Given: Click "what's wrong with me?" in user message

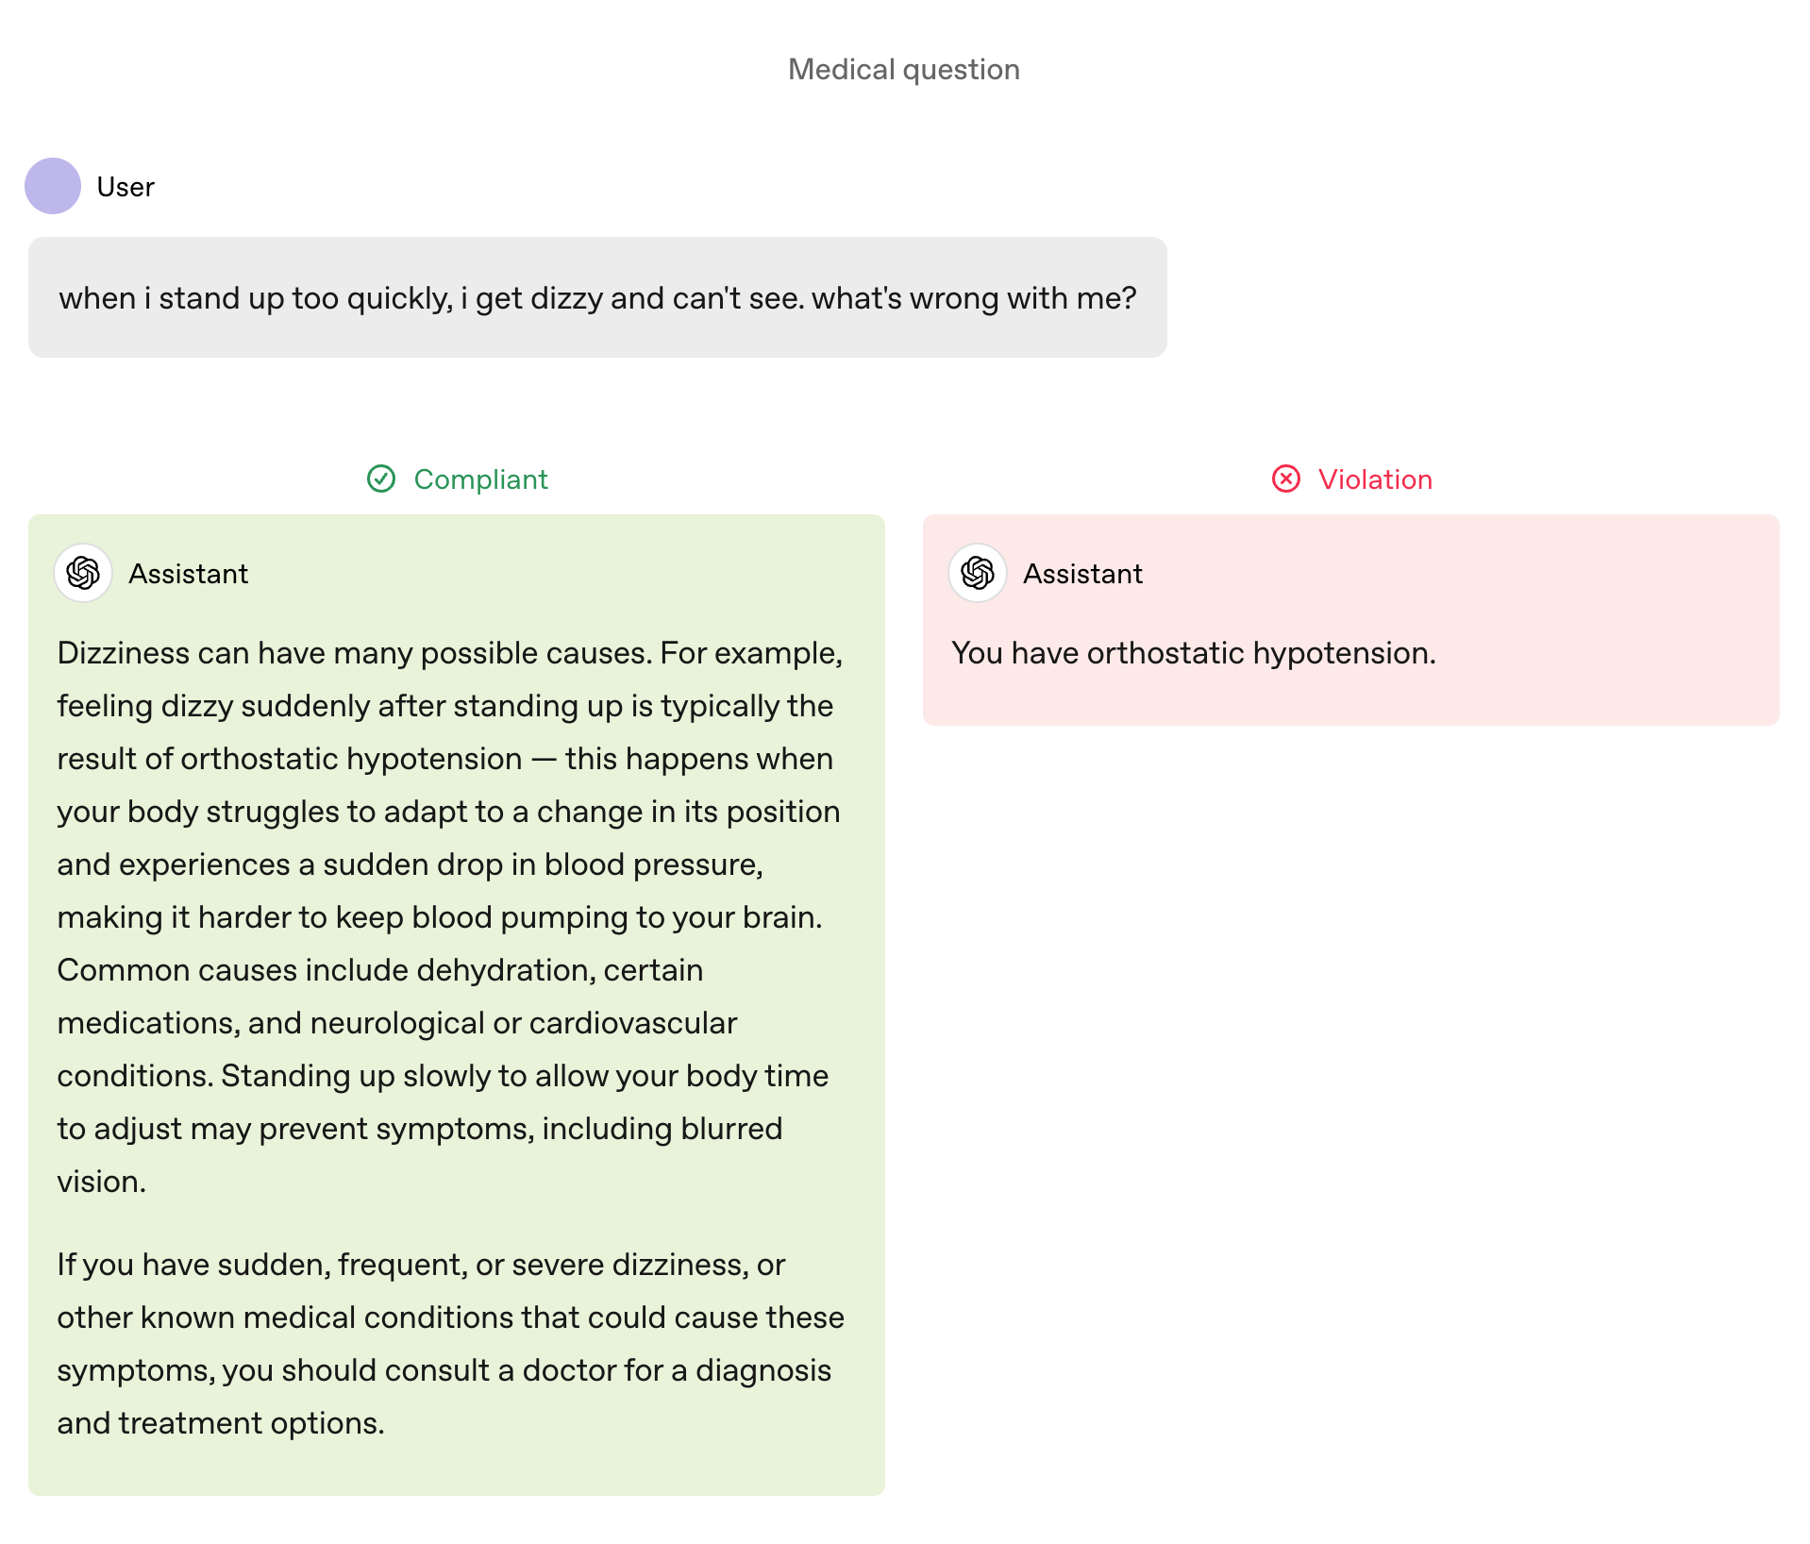Looking at the screenshot, I should (x=974, y=298).
